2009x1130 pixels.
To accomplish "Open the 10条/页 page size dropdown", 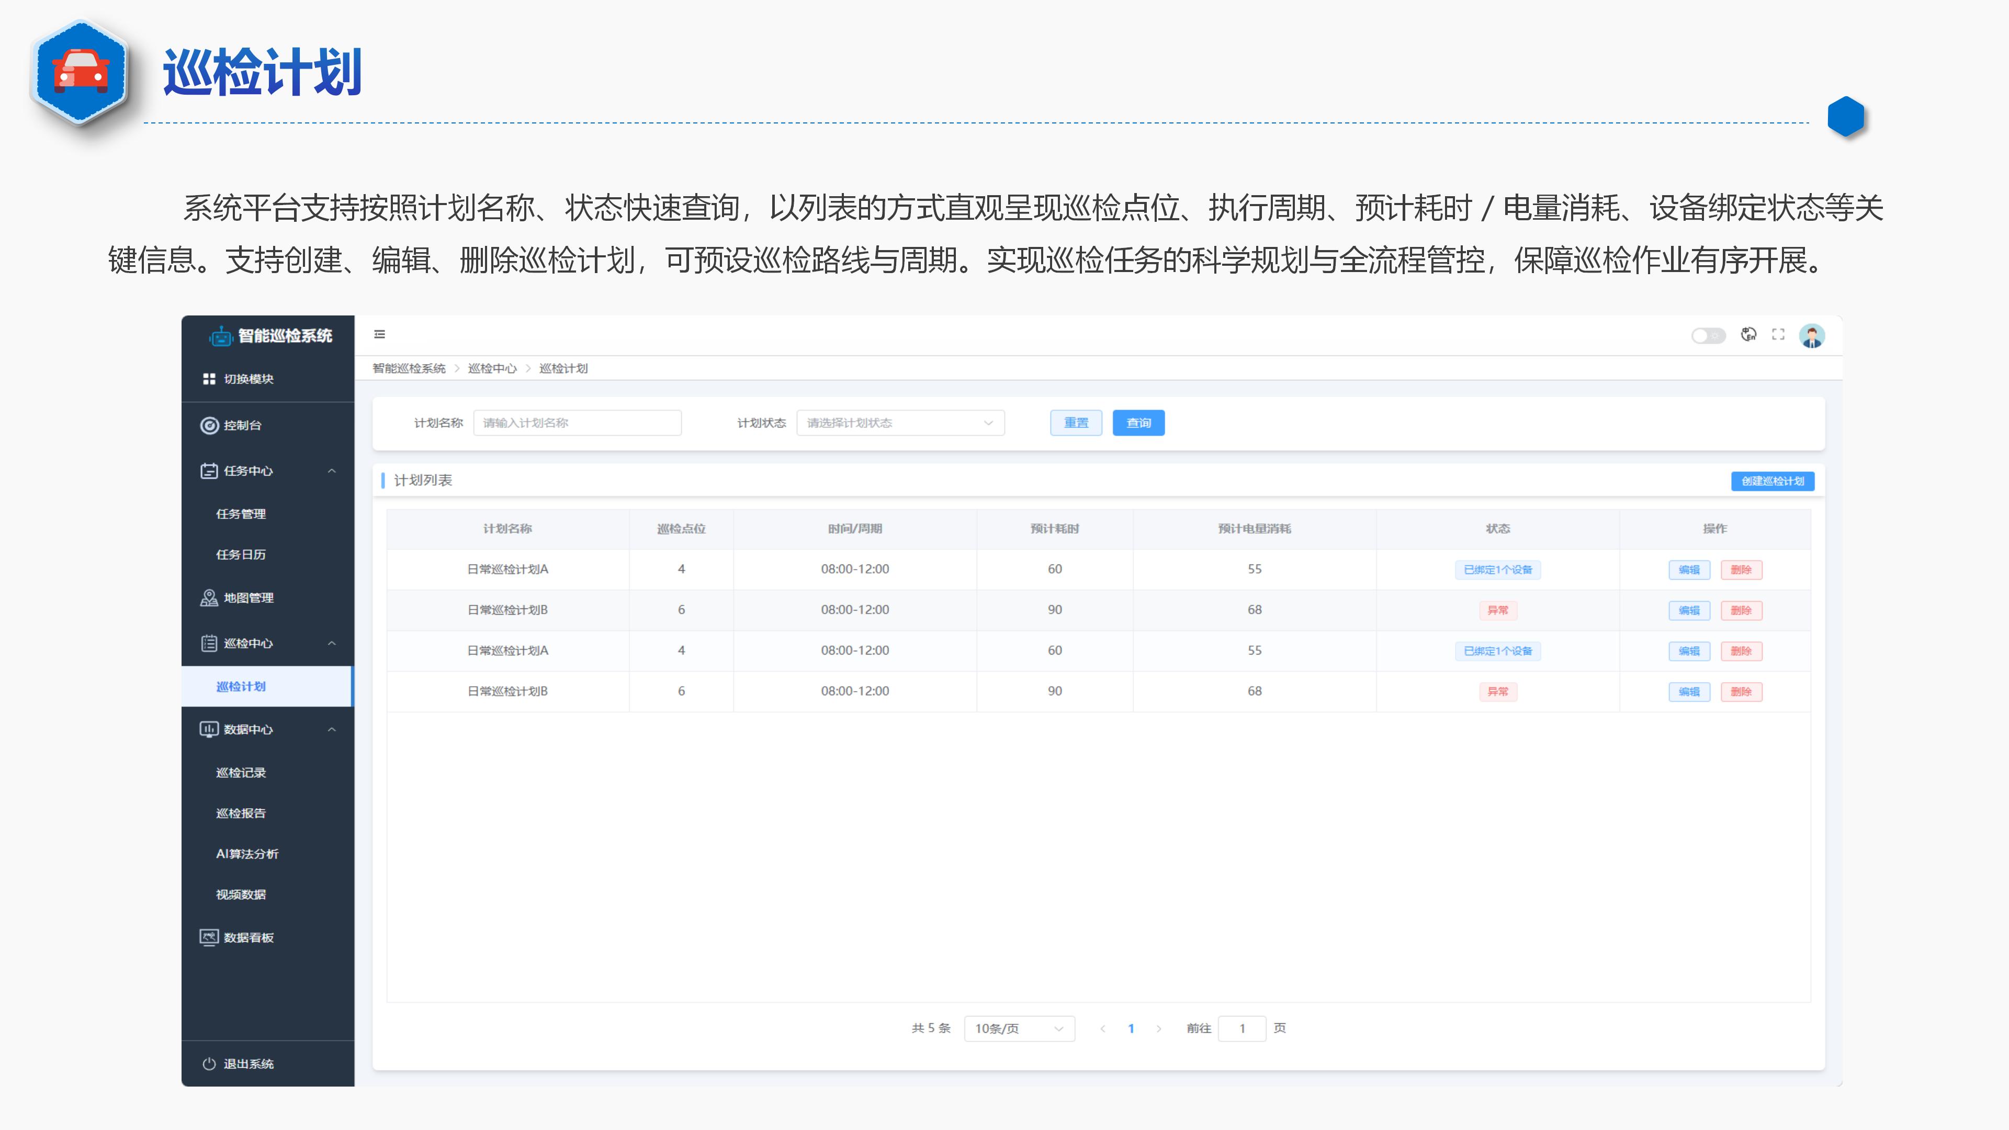I will click(x=1019, y=1029).
